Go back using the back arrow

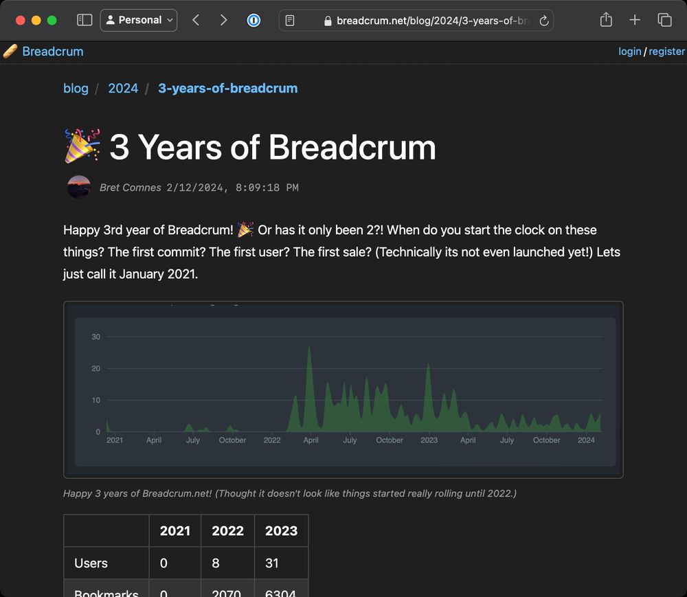click(x=196, y=20)
